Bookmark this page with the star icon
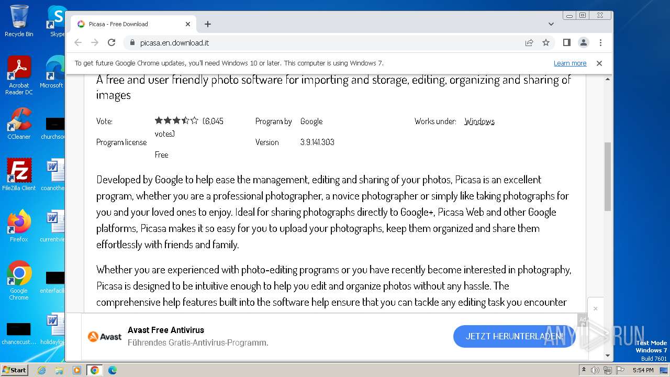The height and width of the screenshot is (377, 670). coord(546,42)
